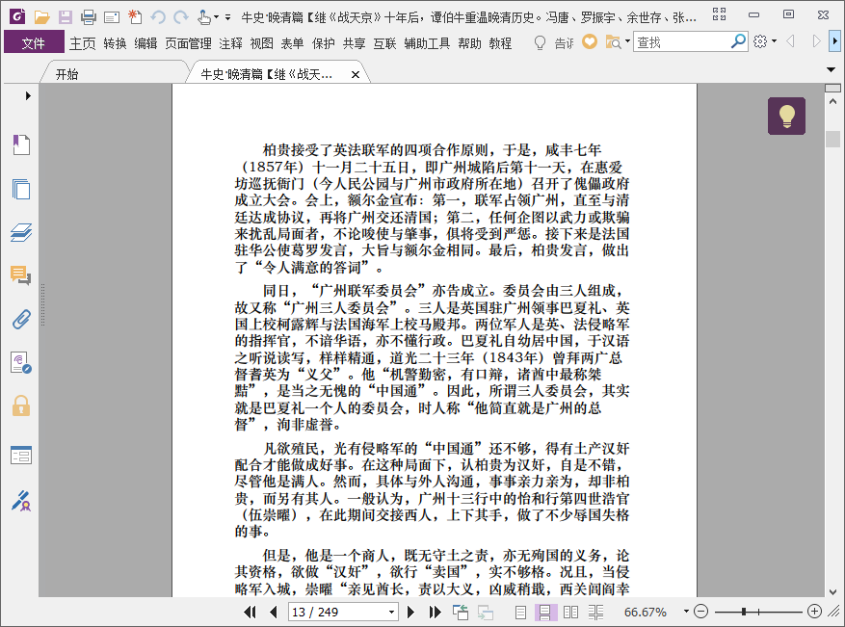Open the comments panel in the sidebar
845x627 pixels.
(x=21, y=275)
